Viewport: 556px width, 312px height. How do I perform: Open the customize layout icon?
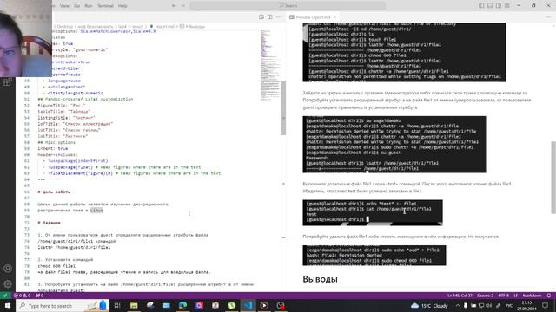point(507,6)
